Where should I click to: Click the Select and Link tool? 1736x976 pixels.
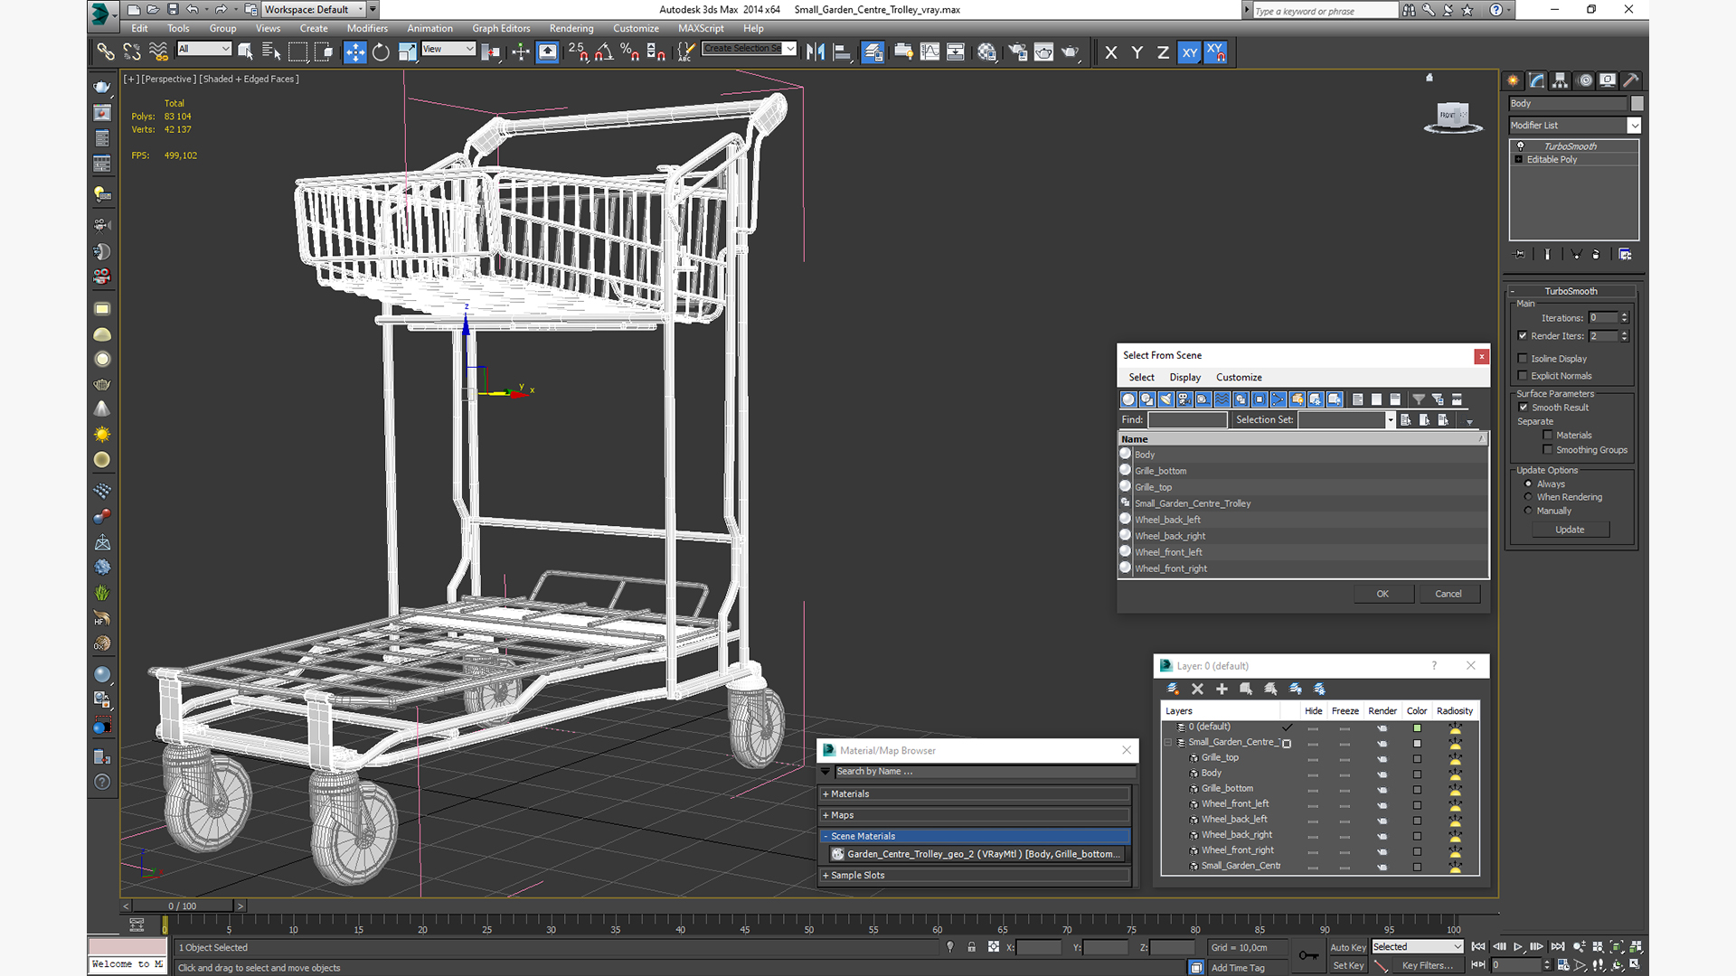[x=106, y=52]
